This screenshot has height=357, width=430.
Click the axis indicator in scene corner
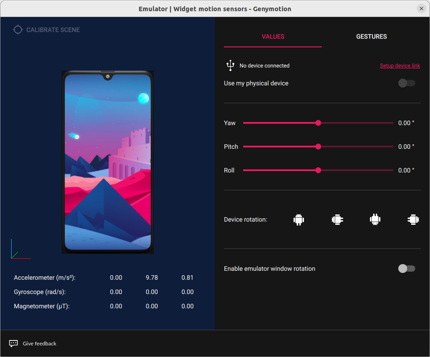20,250
